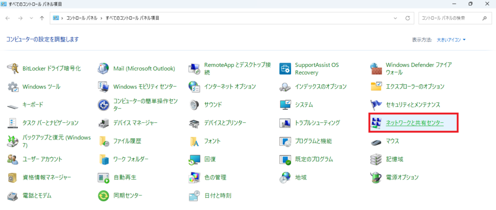Click the ワーク フォルダー icon

tap(104, 159)
